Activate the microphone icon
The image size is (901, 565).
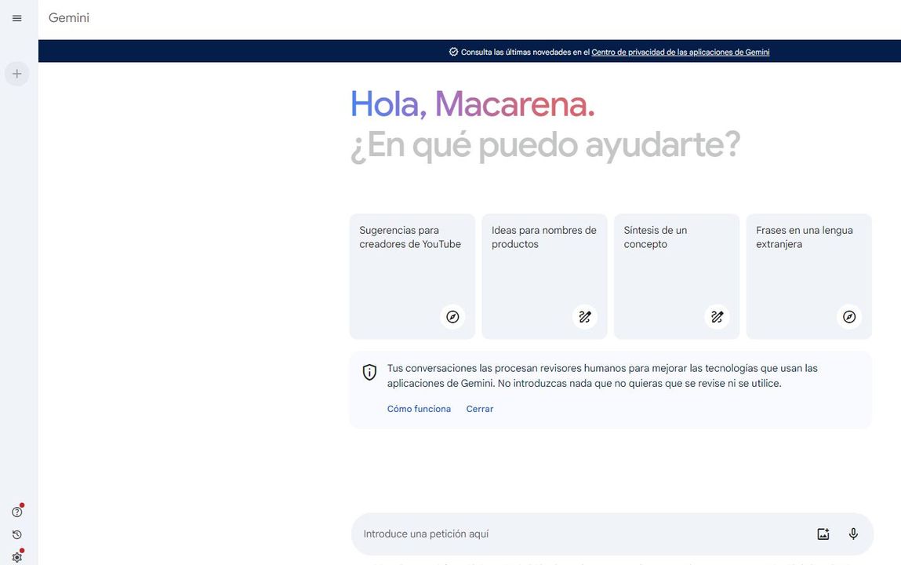[x=853, y=534]
